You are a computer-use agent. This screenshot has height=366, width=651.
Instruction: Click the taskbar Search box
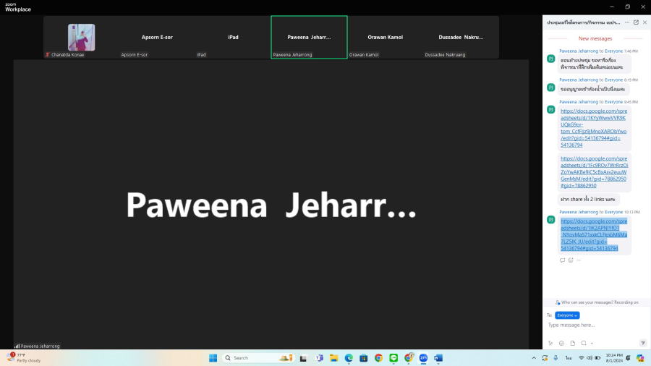point(258,358)
